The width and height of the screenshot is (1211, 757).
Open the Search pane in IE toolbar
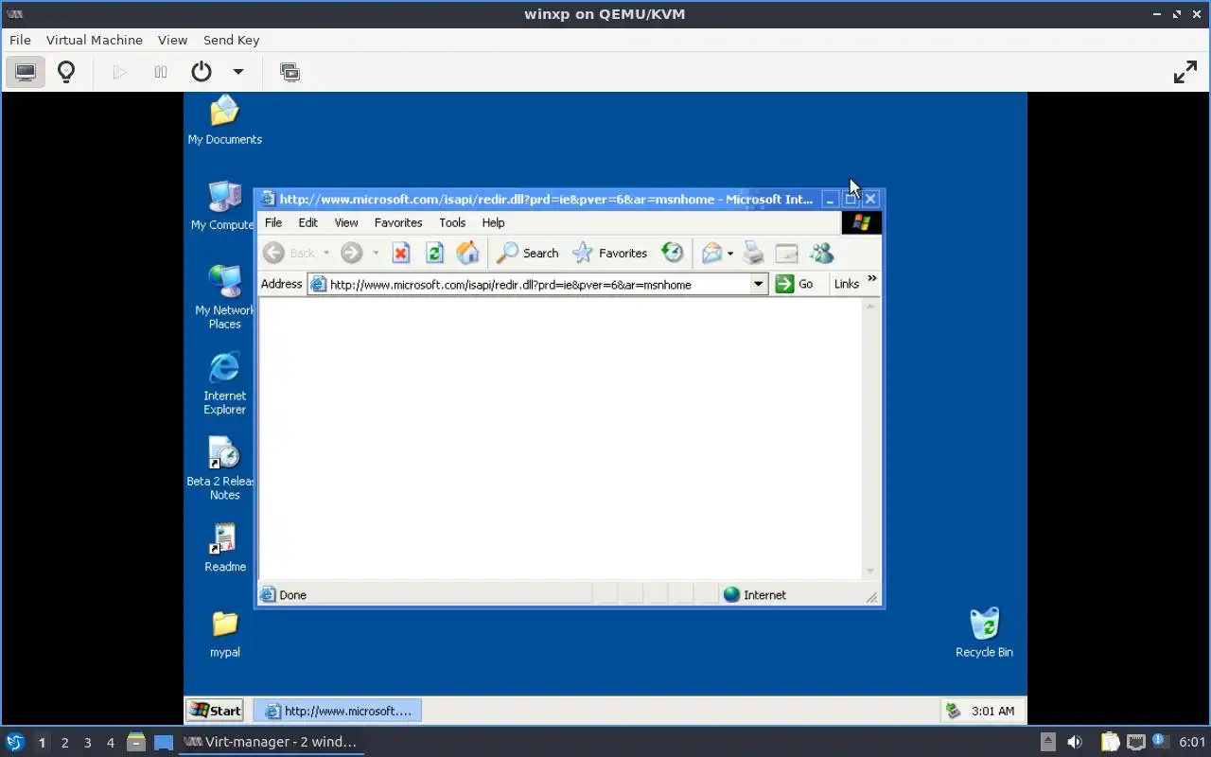coord(528,253)
